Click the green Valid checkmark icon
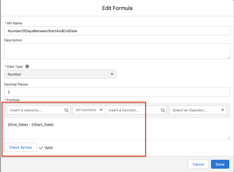Viewport: 234px width, 172px height. click(x=41, y=148)
